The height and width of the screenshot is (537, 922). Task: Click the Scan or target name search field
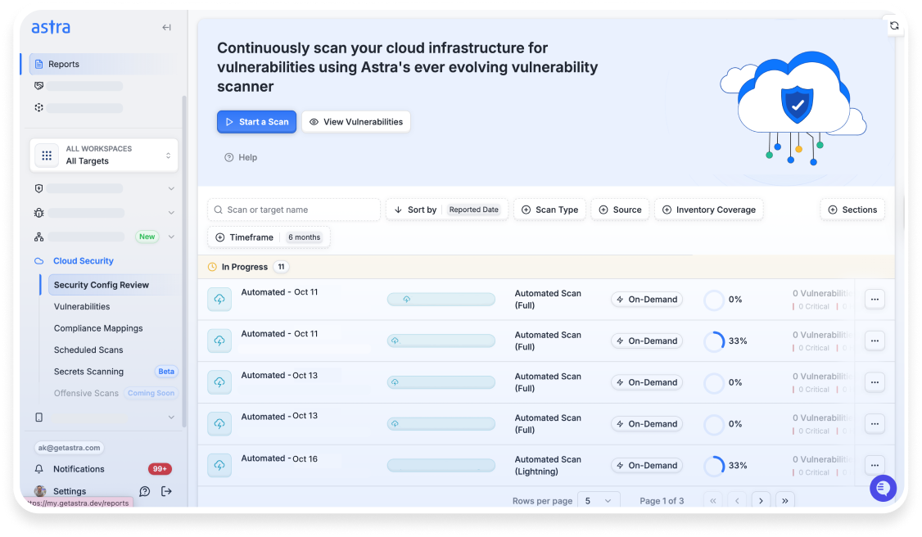tap(293, 210)
